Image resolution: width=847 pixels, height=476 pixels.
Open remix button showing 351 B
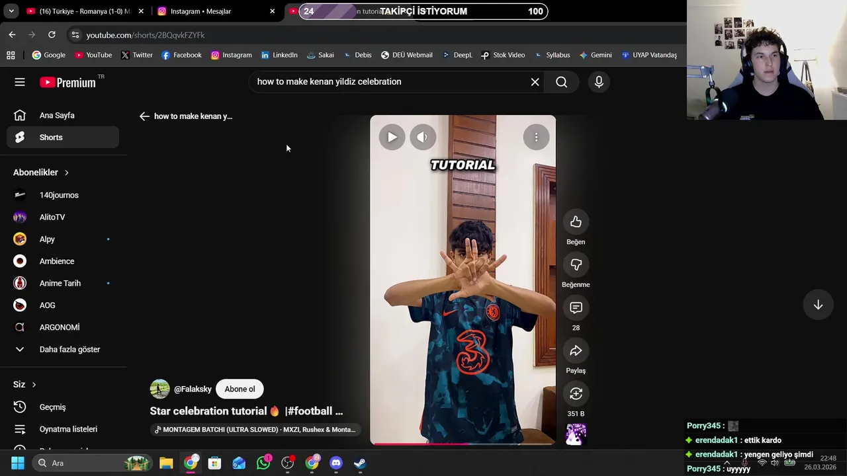point(576,394)
